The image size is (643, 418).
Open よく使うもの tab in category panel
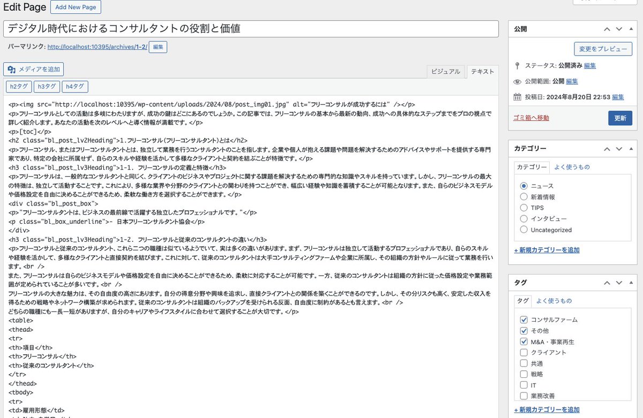tap(572, 167)
